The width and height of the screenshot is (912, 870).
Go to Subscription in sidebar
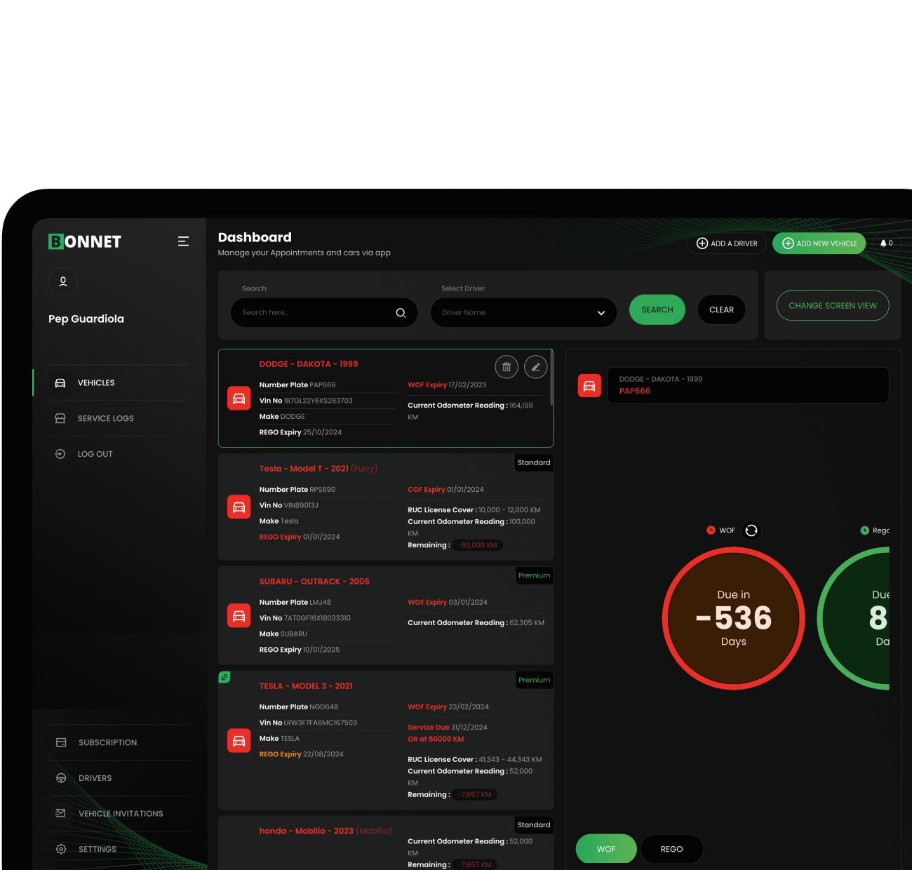pos(107,742)
